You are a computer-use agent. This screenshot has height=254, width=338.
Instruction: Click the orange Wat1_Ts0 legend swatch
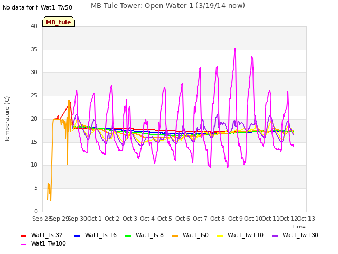175,235
